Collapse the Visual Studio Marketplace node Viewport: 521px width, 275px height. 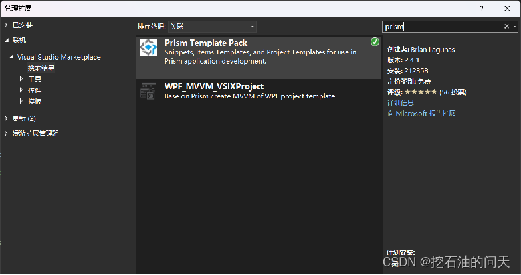(x=11, y=57)
